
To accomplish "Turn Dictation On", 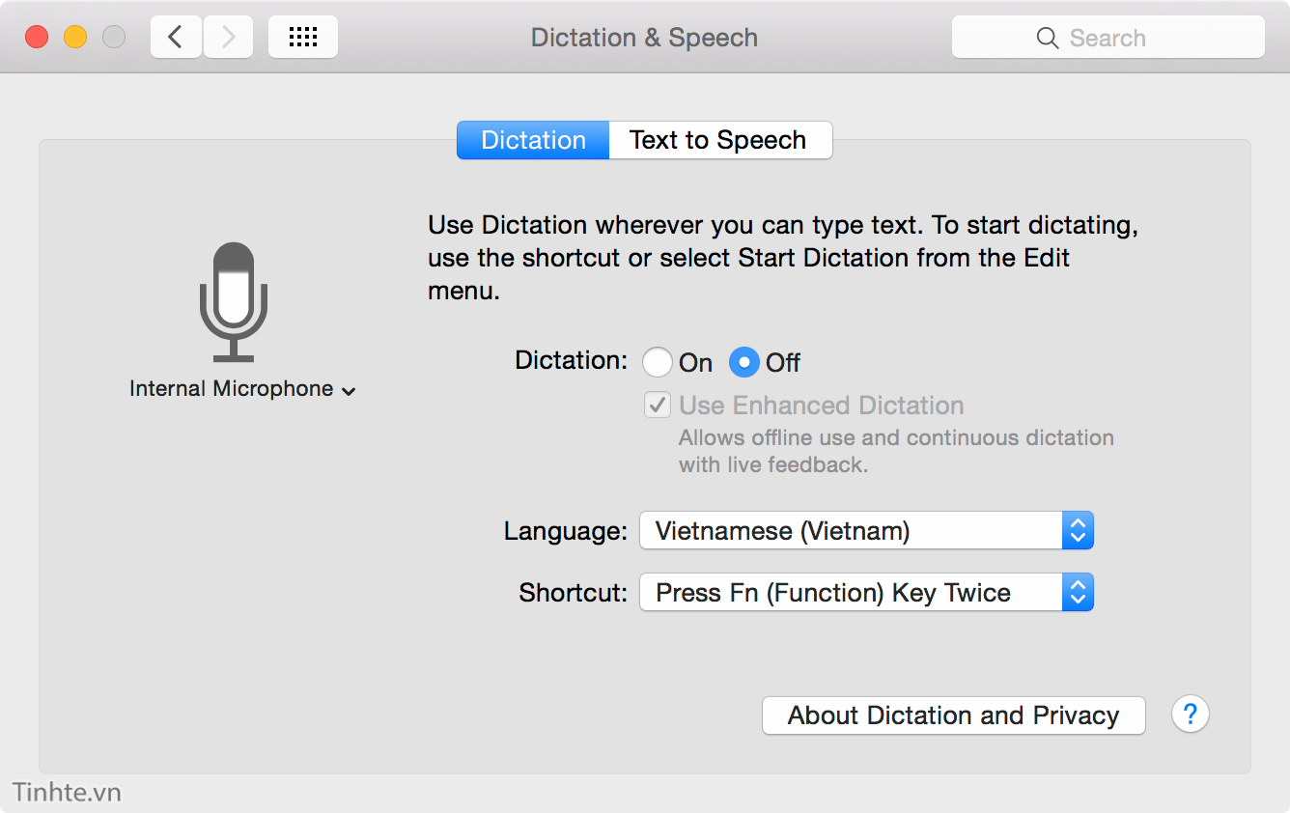I will (658, 362).
